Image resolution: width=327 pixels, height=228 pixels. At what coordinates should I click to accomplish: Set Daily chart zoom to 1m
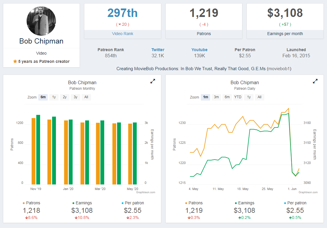tap(206, 97)
